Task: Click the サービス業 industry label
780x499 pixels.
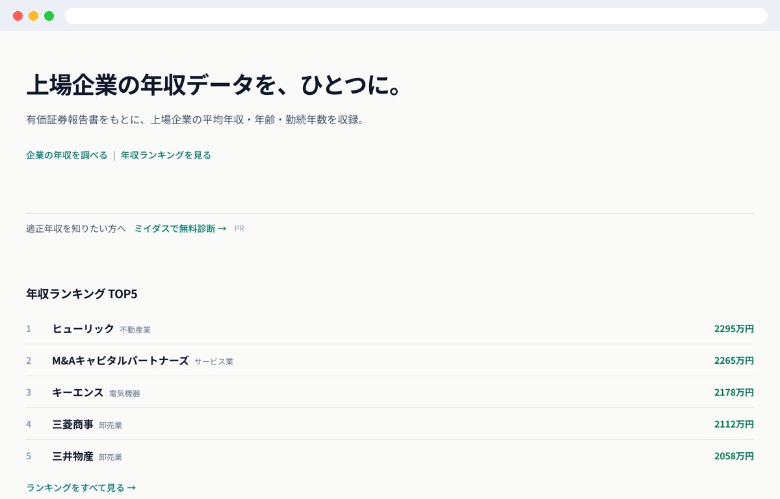Action: click(x=214, y=362)
